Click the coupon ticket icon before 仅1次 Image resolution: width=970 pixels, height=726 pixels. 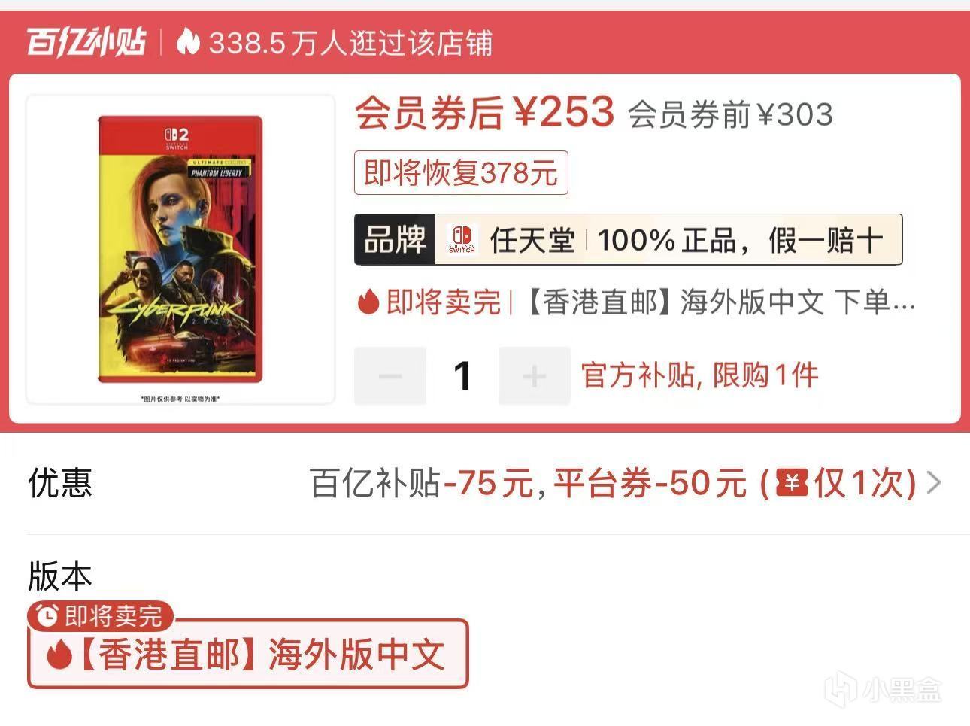pos(792,482)
